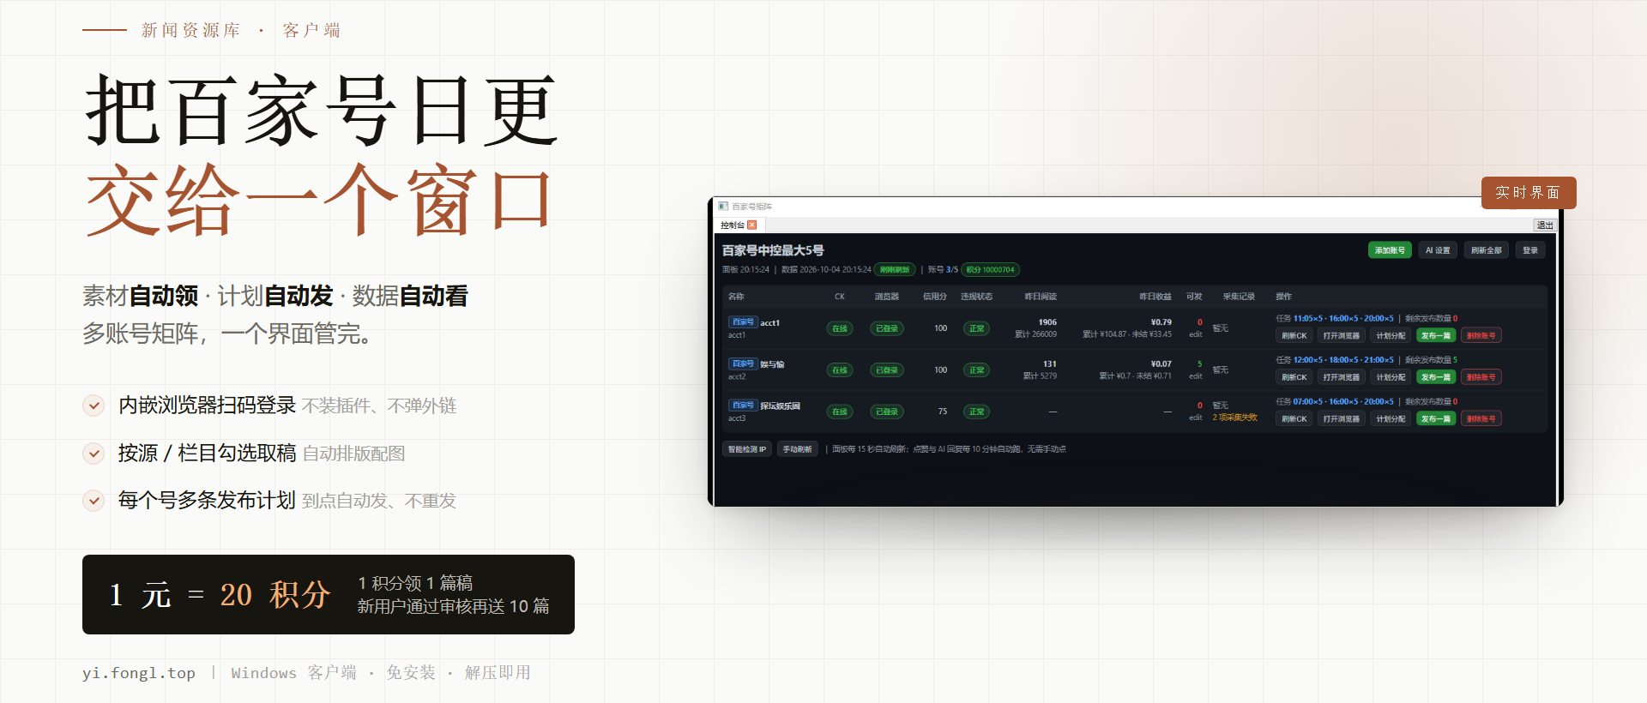Image resolution: width=1647 pixels, height=703 pixels.
Task: Click 发布一篇 in the acct1 row
Action: click(1436, 336)
